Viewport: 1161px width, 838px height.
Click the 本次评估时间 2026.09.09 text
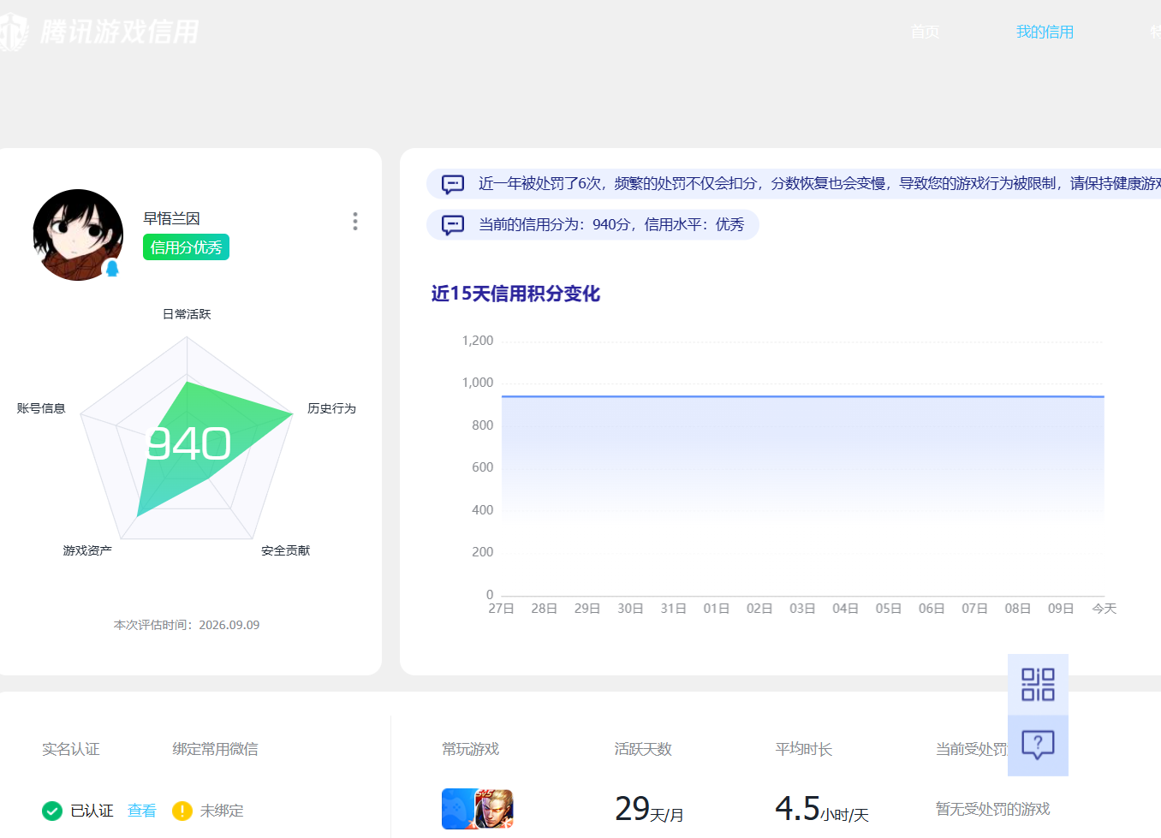coord(187,625)
